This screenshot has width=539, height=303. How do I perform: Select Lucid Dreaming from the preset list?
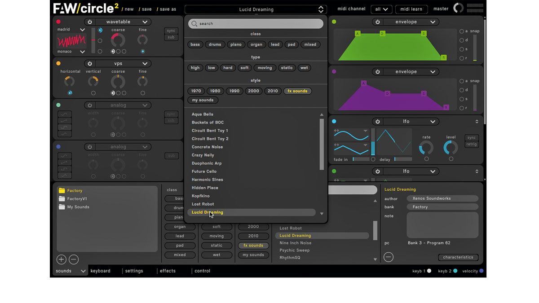(207, 212)
